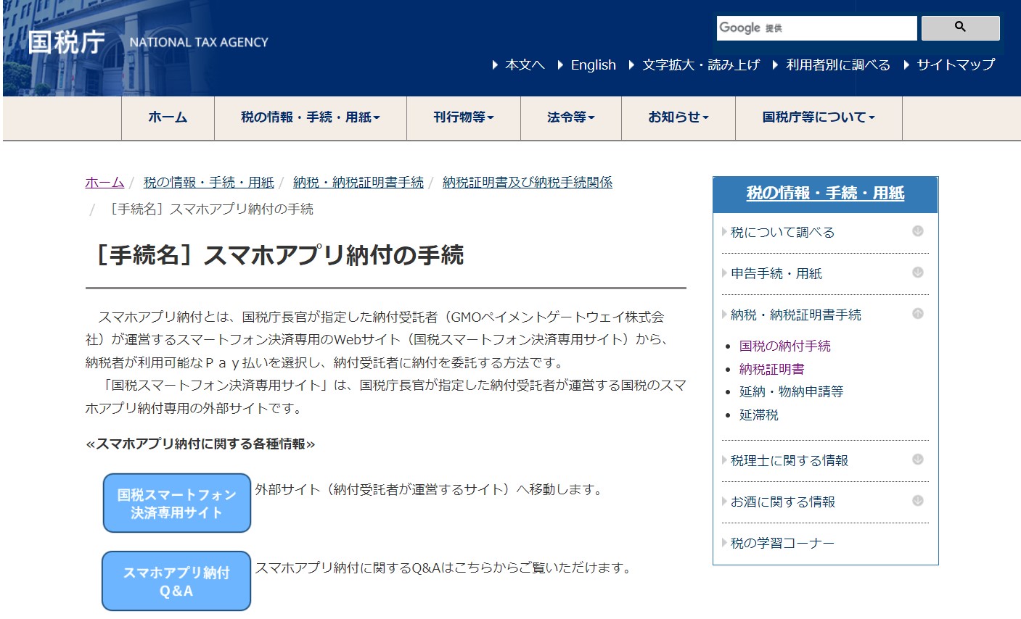
Task: Click the 国税スマートフォン決済専用サイト button
Action: point(176,503)
